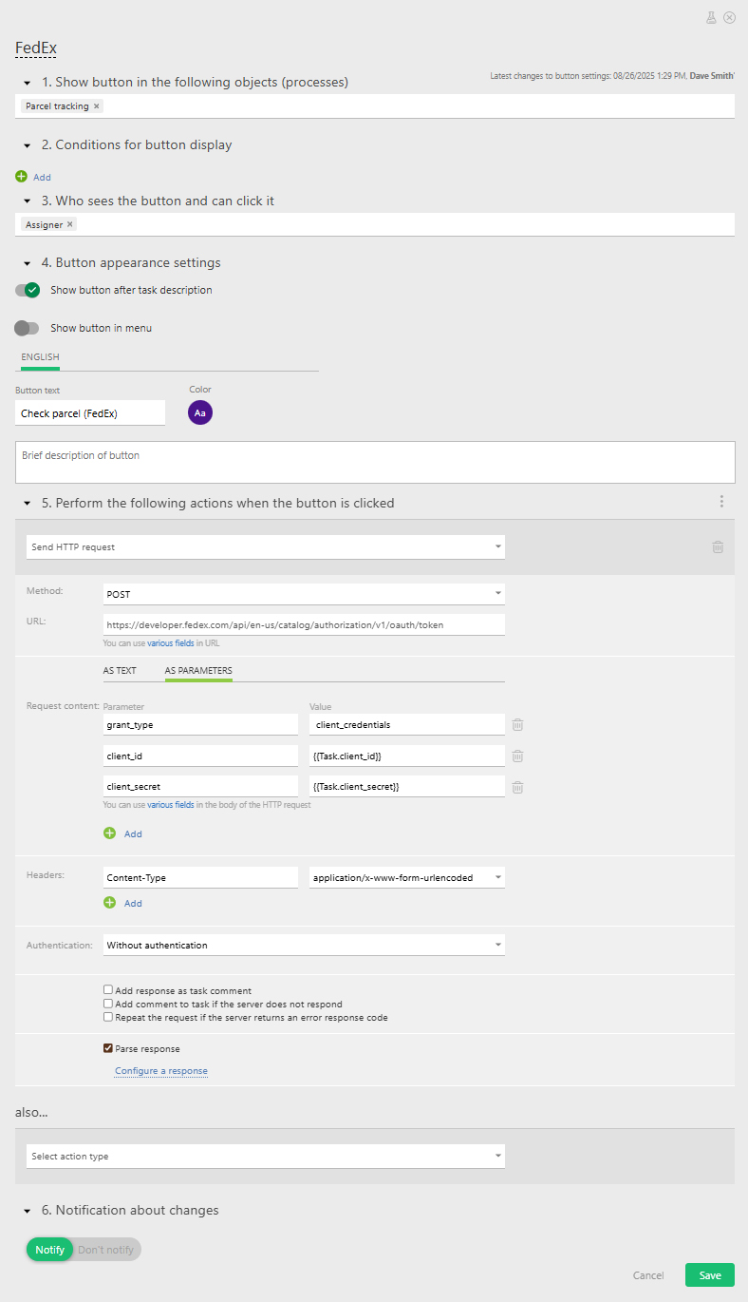748x1302 pixels.
Task: Click various fields link under URL
Action: point(171,643)
